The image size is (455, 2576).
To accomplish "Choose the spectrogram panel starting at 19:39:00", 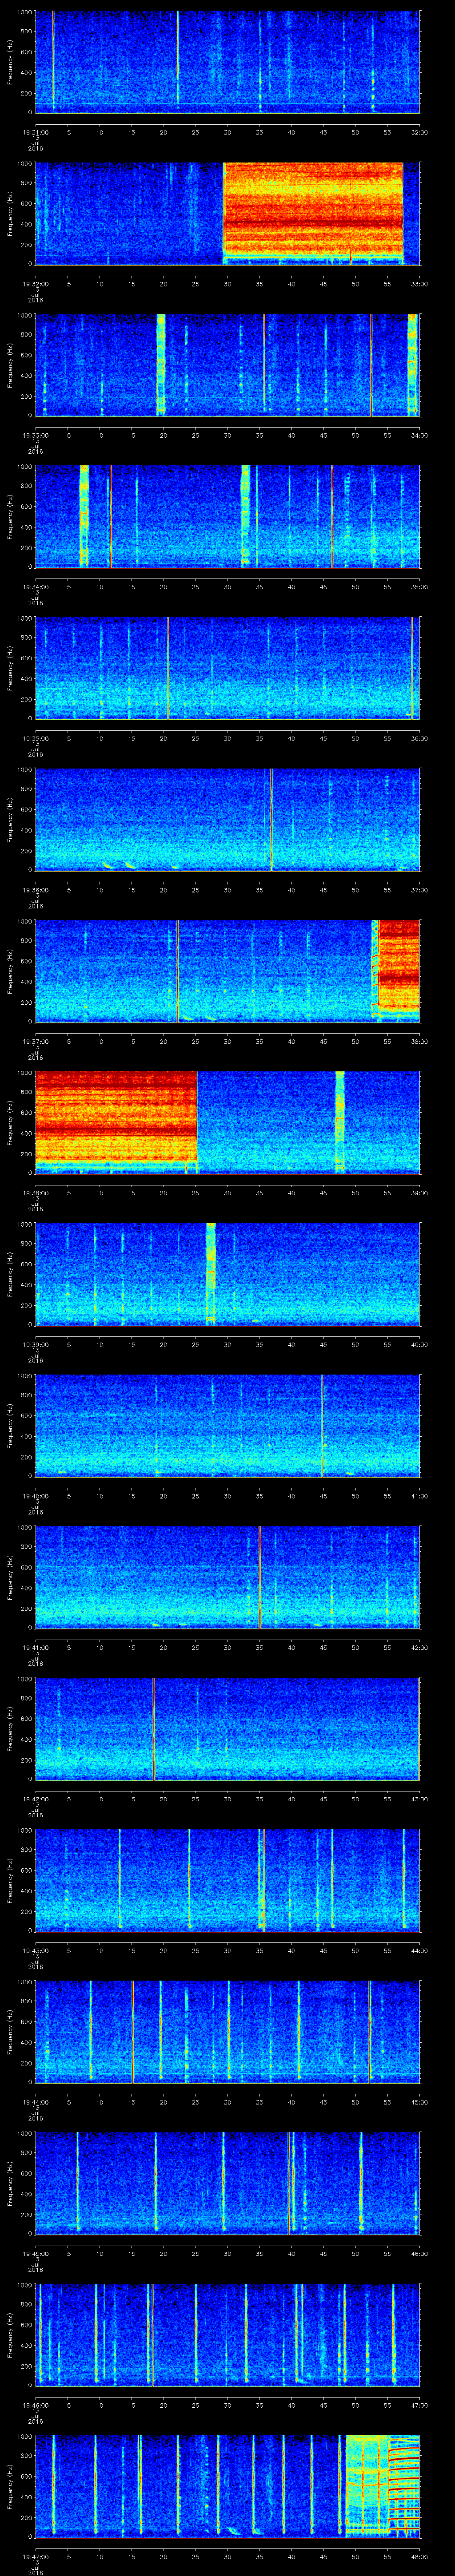I will click(x=227, y=1273).
